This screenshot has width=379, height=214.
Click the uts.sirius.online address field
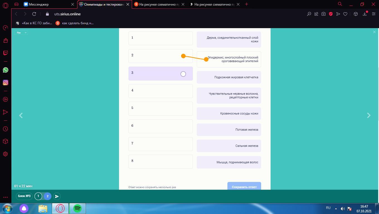[x=67, y=14]
